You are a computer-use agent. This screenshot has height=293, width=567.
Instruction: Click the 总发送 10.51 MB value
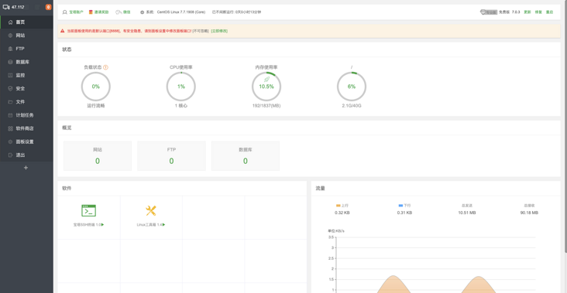pos(467,213)
